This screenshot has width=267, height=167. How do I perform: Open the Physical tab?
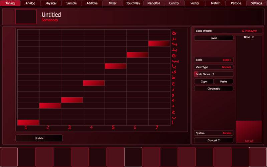click(51, 3)
